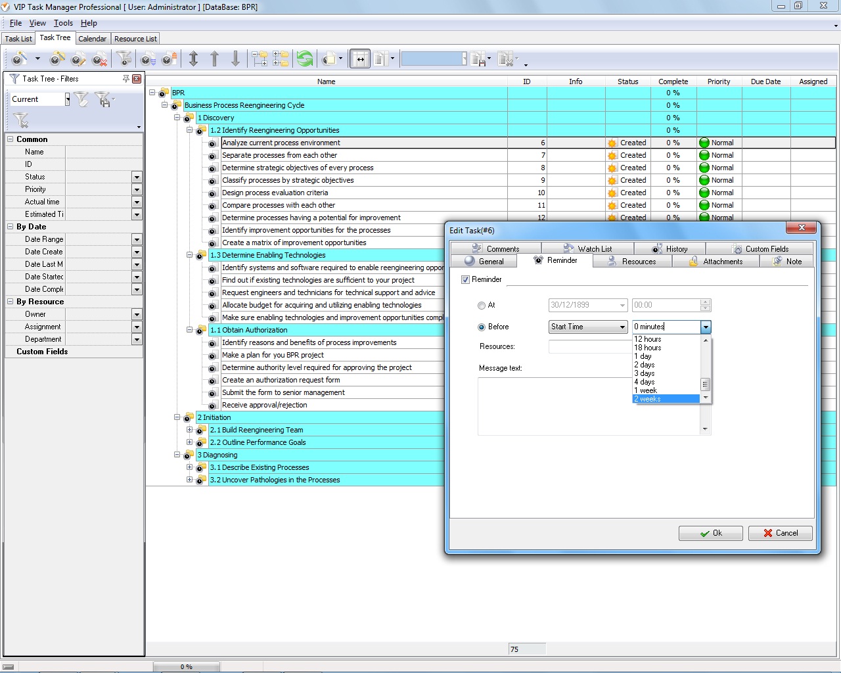Pin the Task Tree Filters panel
The height and width of the screenshot is (673, 841).
coord(125,79)
